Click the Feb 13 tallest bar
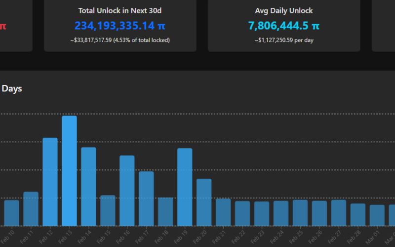Screen dimensions: 395x247 69,170
